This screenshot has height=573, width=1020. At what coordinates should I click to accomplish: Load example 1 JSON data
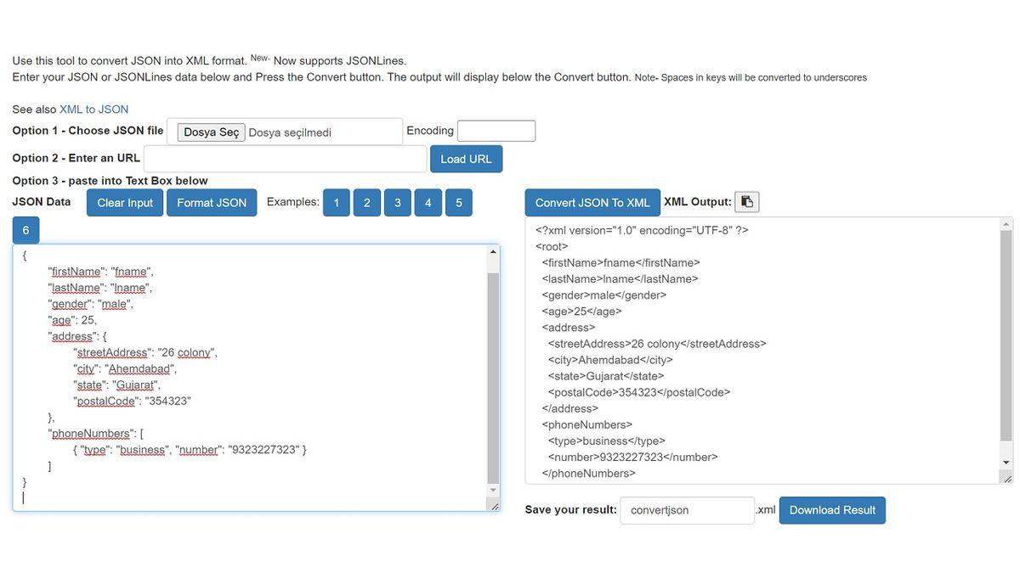point(335,200)
